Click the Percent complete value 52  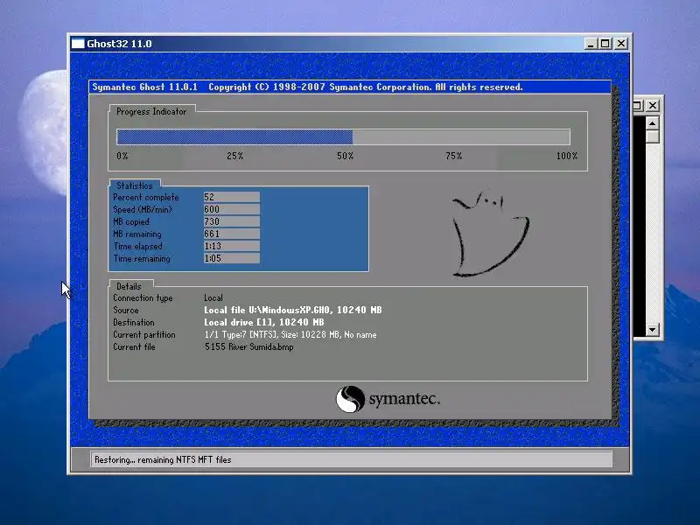[232, 197]
